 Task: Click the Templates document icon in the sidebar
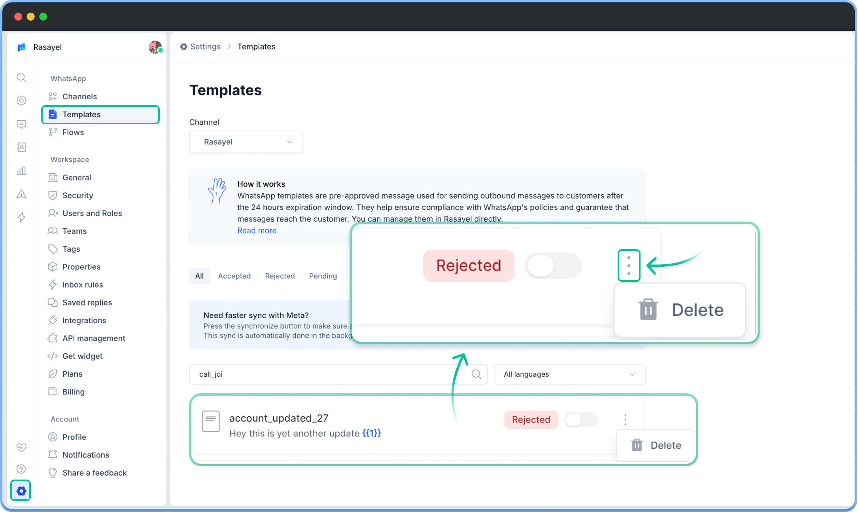click(53, 114)
